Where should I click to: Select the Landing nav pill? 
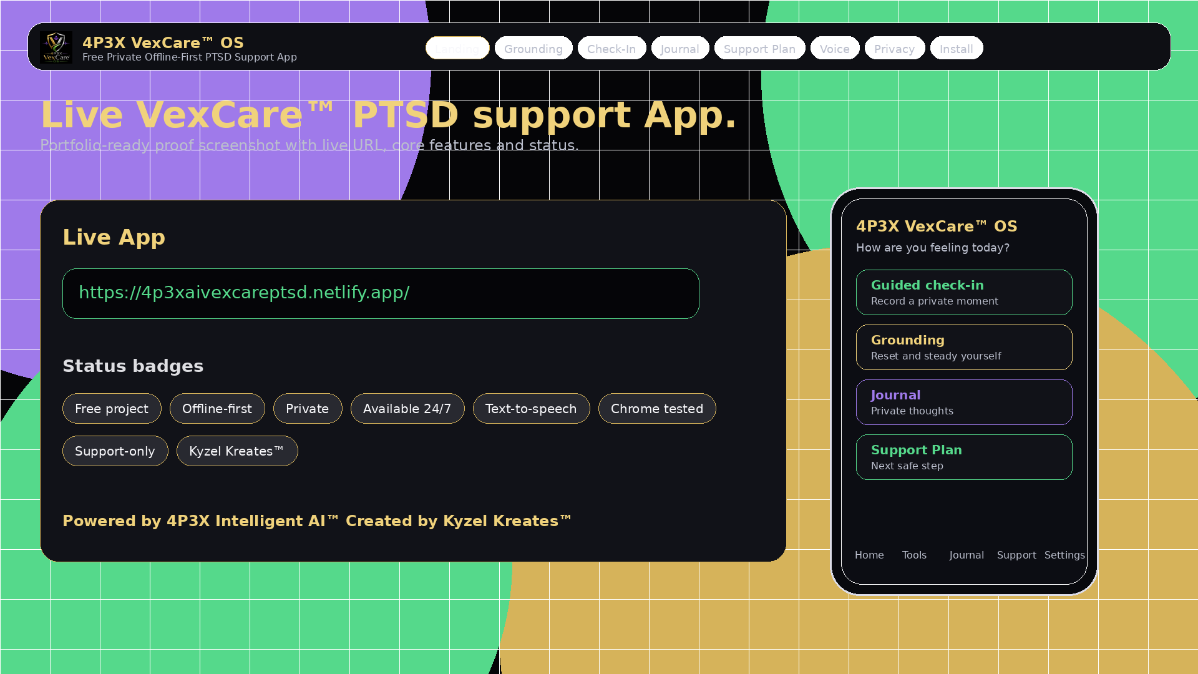(457, 48)
